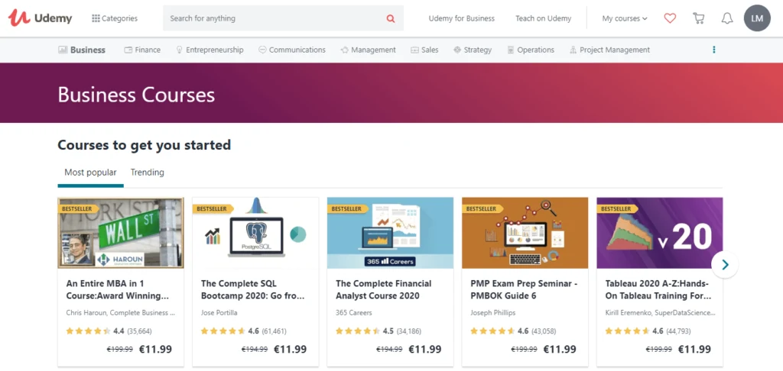Click the Categories grid icon

pyautogui.click(x=96, y=18)
